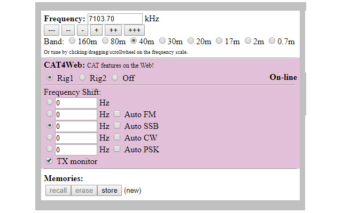The height and width of the screenshot is (213, 342).
Task: Click the frequency input field showing 7103.70
Action: pyautogui.click(x=115, y=19)
